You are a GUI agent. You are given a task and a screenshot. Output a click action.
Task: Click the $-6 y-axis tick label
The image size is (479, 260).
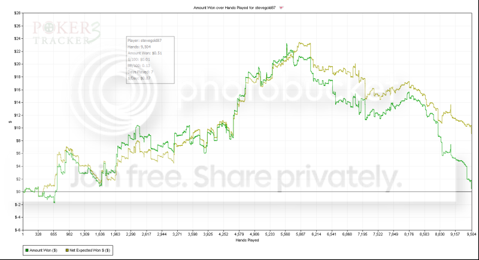(17, 230)
